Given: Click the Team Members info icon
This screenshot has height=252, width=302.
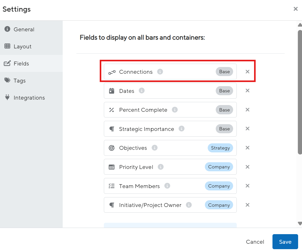Looking at the screenshot, I should click(167, 186).
